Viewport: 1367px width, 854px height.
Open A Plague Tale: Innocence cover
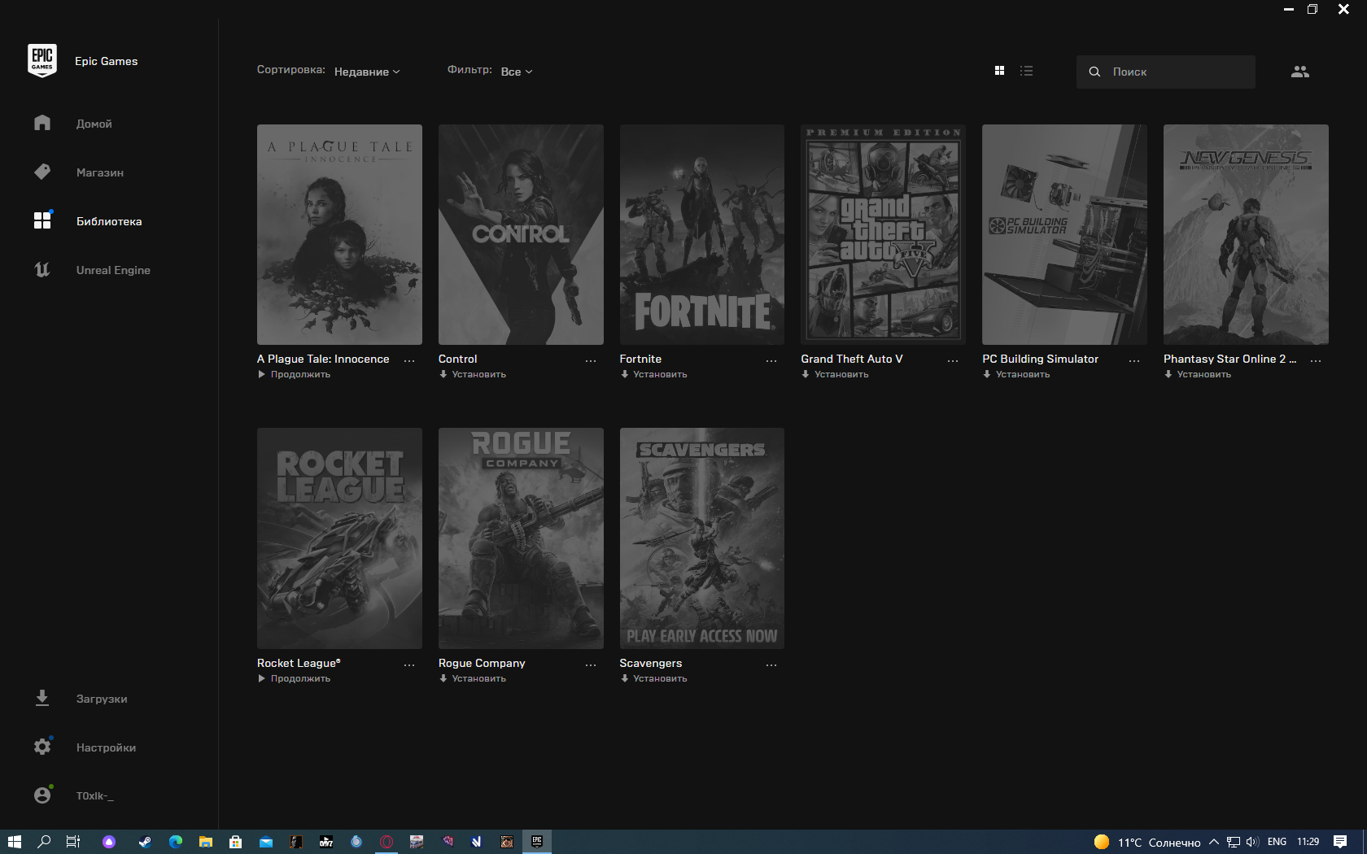coord(339,234)
